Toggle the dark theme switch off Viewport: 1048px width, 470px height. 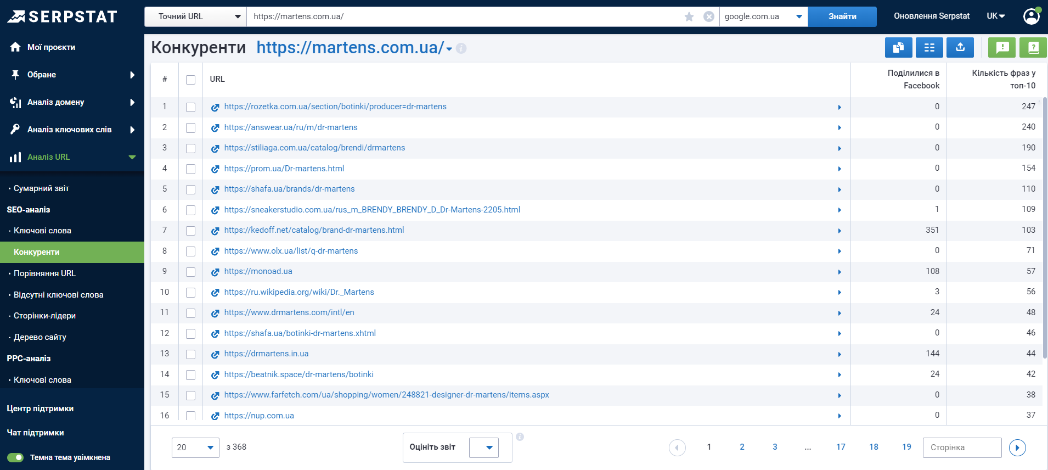pyautogui.click(x=15, y=457)
